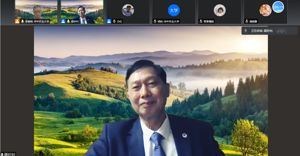Click the microphone icon next to 李敏锐-华中农业大学
Image resolution: width=300 pixels, height=156 pixels.
coord(23,21)
